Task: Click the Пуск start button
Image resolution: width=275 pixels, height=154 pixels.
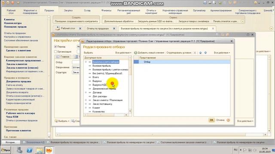Action: 6,150
